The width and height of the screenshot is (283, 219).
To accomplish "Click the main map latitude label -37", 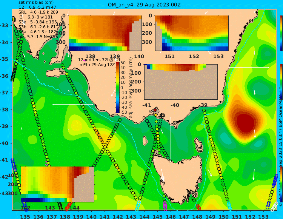I will coord(4,93).
